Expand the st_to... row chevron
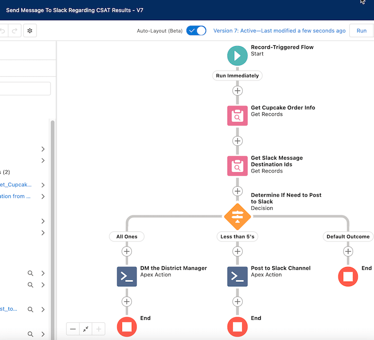 point(43,309)
